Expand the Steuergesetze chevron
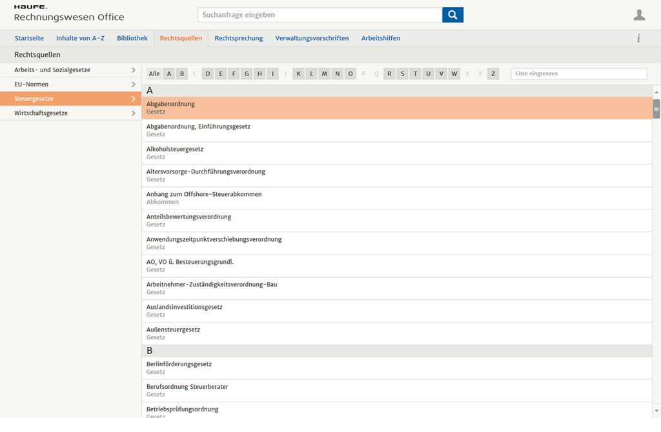The image size is (661, 432). 133,99
